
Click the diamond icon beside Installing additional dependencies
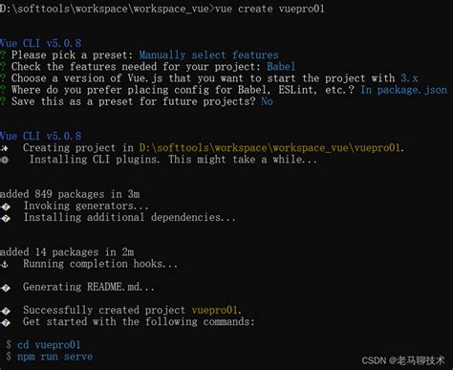point(6,218)
